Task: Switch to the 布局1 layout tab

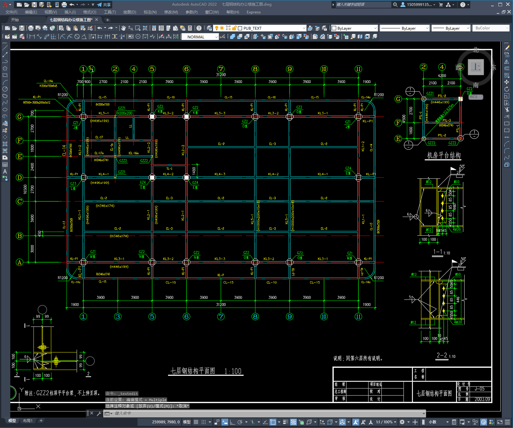Action: point(28,421)
